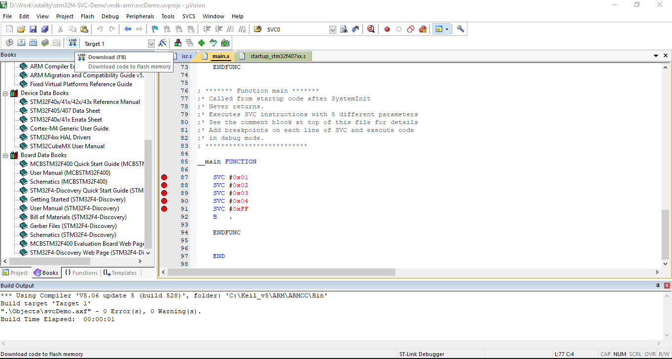Toggle the breakpoint on line 91

[164, 209]
